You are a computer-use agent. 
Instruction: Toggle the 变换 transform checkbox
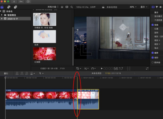[x=153, y=25]
